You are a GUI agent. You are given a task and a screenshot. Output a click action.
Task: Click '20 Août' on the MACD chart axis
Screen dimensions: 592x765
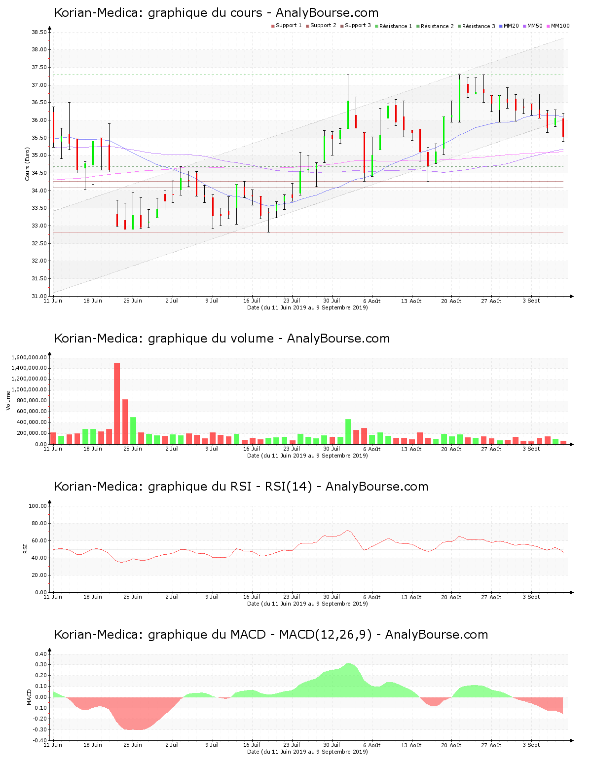coord(451,745)
